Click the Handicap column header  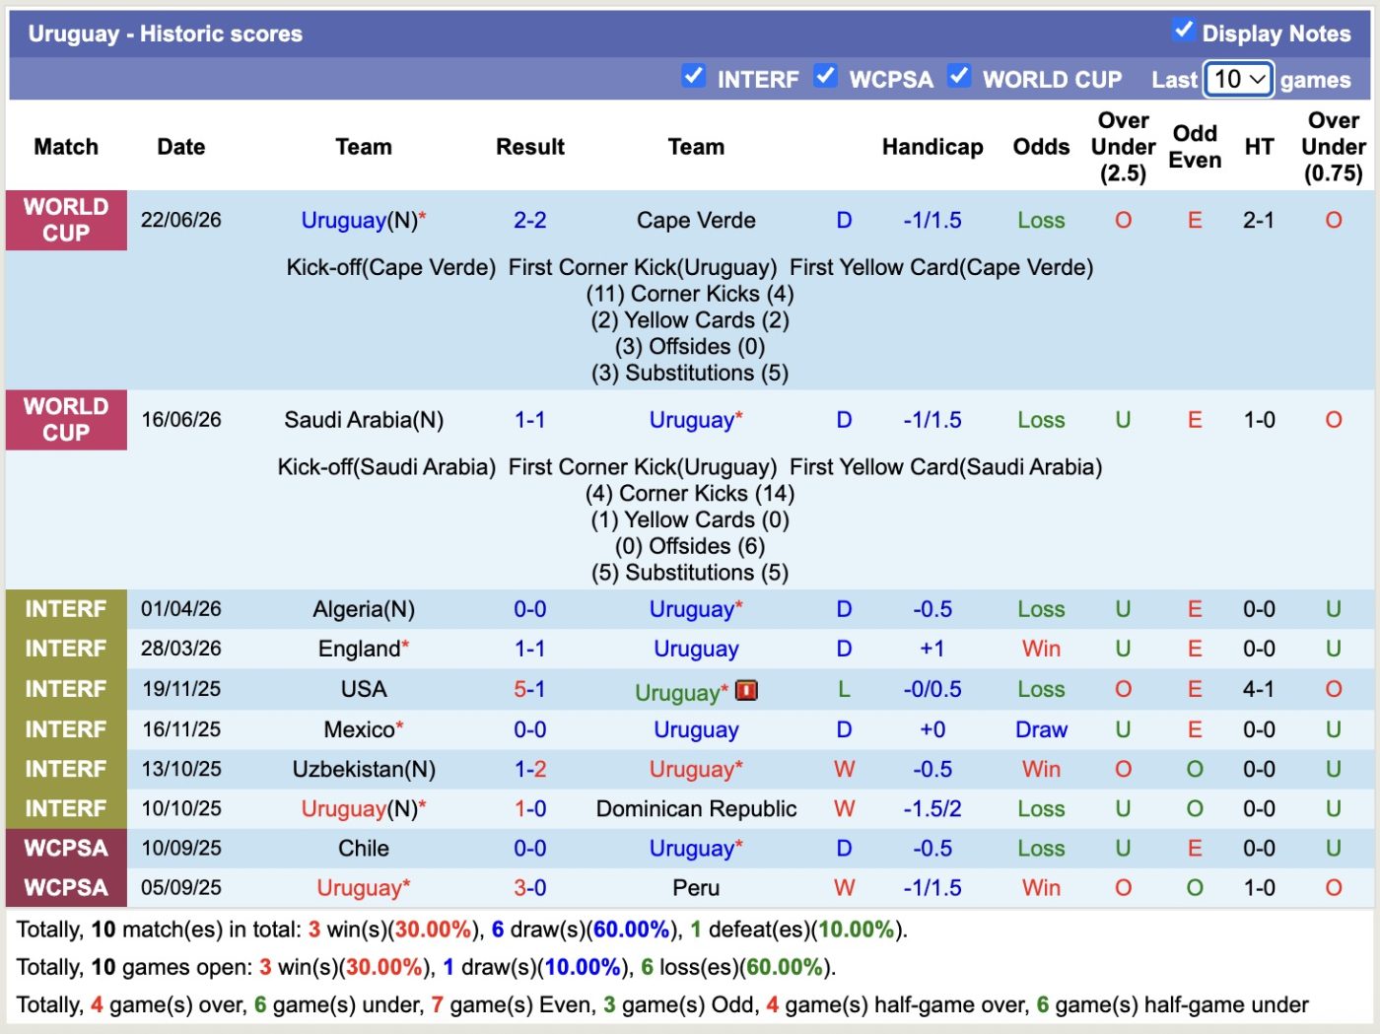tap(932, 147)
